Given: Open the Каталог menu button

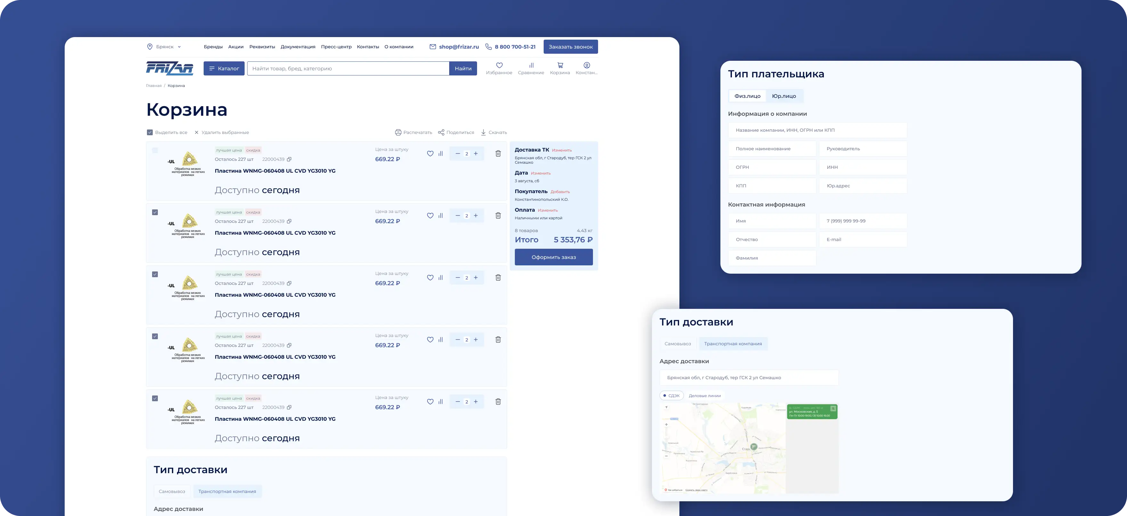Looking at the screenshot, I should coord(223,69).
